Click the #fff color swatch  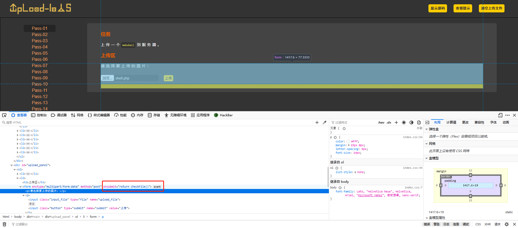[x=348, y=142]
